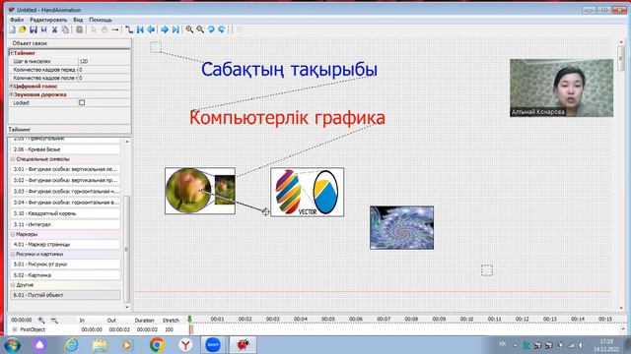Select the arrow pointer tool icon
The width and height of the screenshot is (631, 354).
(x=94, y=29)
